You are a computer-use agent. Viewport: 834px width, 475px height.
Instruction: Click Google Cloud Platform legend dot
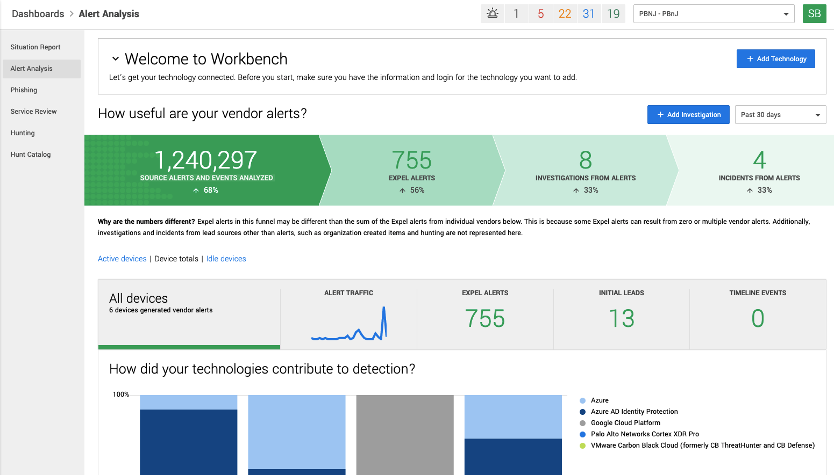point(582,423)
